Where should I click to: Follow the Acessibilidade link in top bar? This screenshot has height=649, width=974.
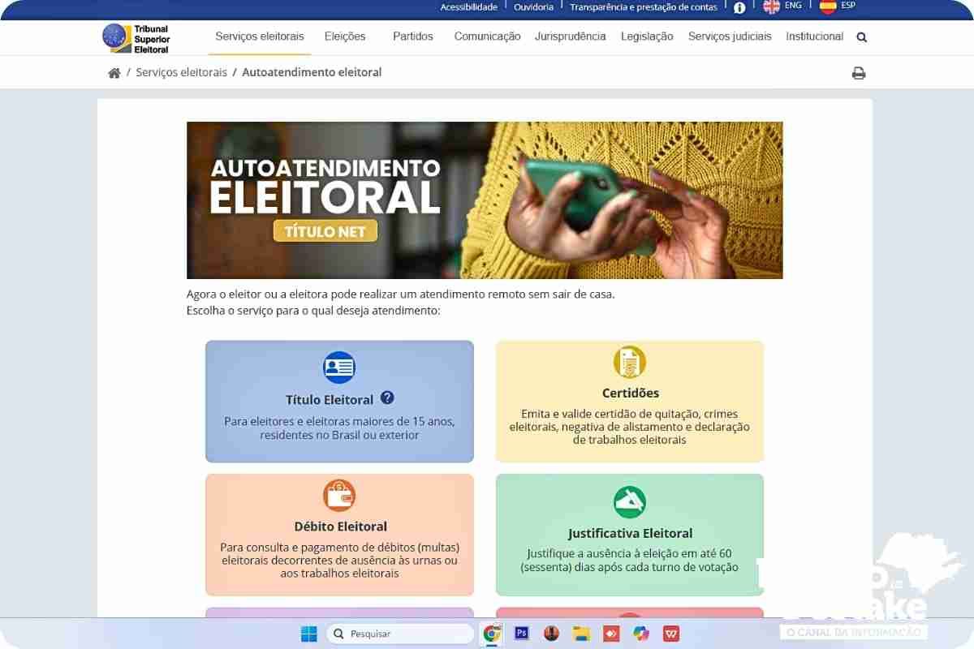(x=469, y=6)
